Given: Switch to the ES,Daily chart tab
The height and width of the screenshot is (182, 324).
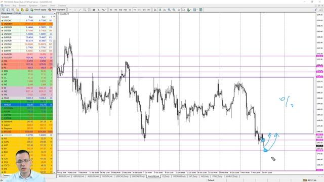Looking at the screenshot, I should click(166, 176).
